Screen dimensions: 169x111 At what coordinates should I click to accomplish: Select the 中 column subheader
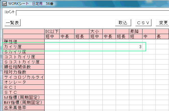coord(149,37)
